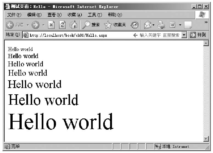This screenshot has height=153, width=213.
Task: Expand Back button history dropdown arrow
Action: [28, 25]
